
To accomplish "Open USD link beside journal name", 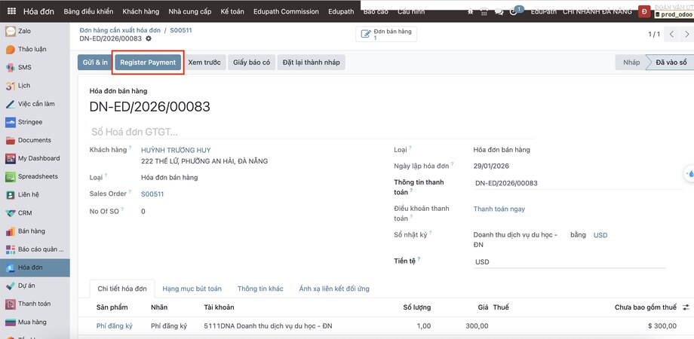I will tap(600, 235).
